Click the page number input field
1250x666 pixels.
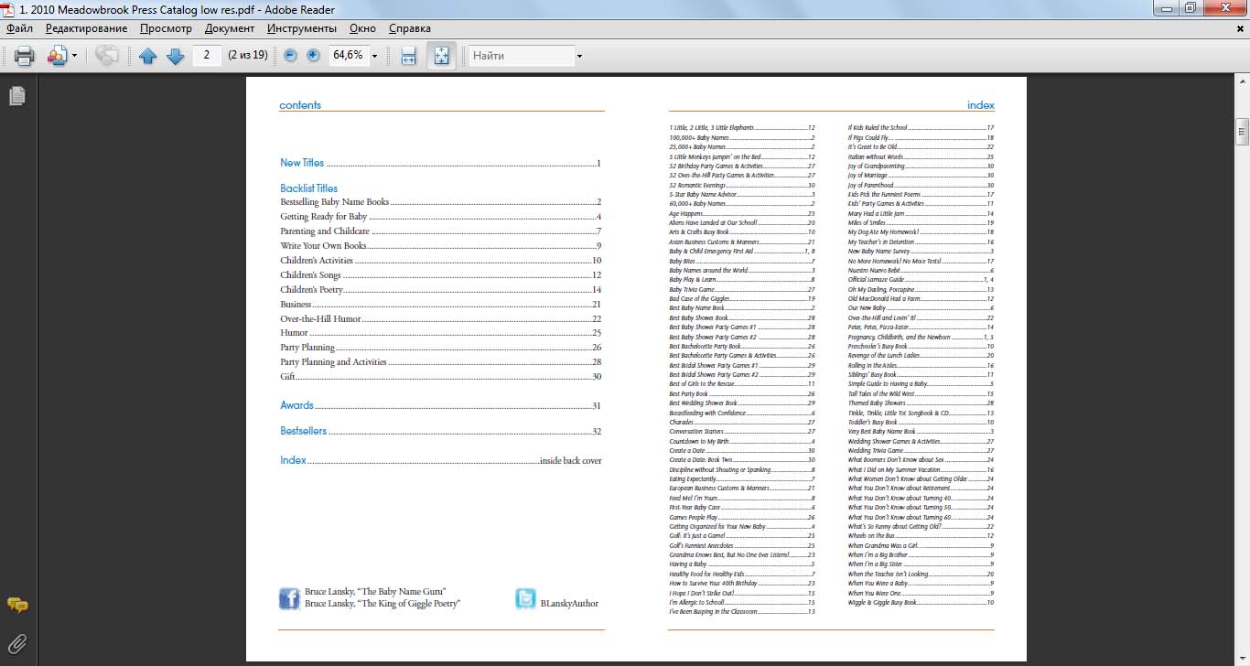(x=207, y=56)
